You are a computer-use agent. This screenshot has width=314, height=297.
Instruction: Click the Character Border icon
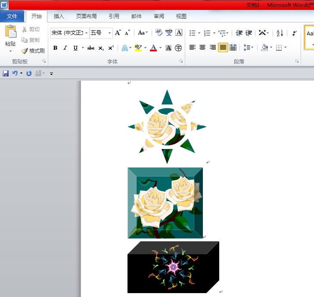tap(179, 32)
